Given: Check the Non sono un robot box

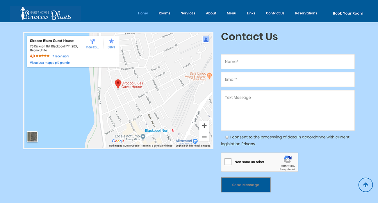Looking at the screenshot, I should pos(228,162).
